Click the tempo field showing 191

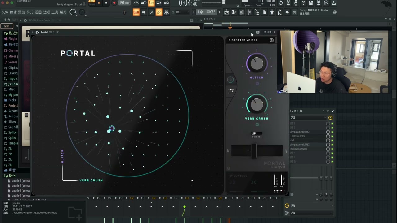point(124,3)
